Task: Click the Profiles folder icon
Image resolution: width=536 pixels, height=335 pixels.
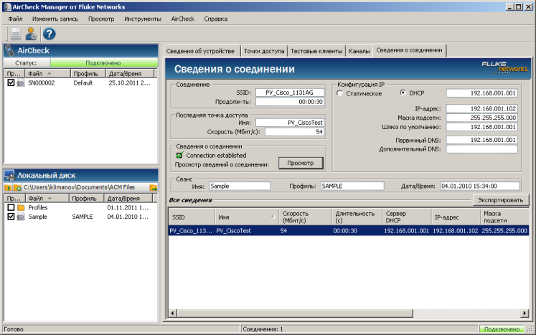Action: point(22,207)
